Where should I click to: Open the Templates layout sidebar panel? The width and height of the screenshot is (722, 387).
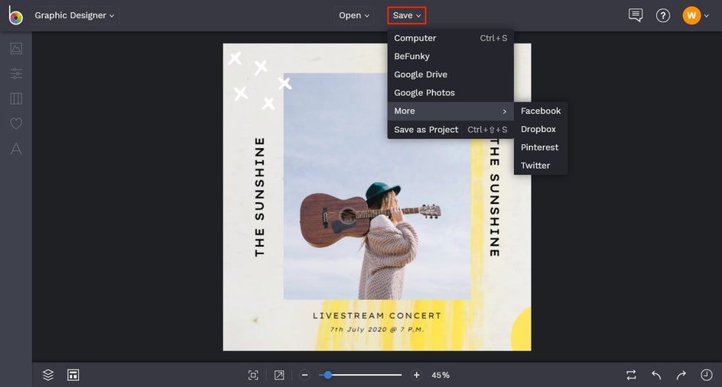click(x=16, y=98)
